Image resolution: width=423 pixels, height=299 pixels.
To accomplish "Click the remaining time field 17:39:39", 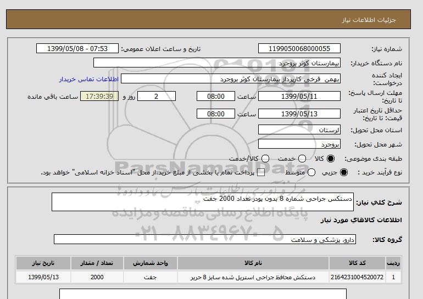I will click(99, 96).
